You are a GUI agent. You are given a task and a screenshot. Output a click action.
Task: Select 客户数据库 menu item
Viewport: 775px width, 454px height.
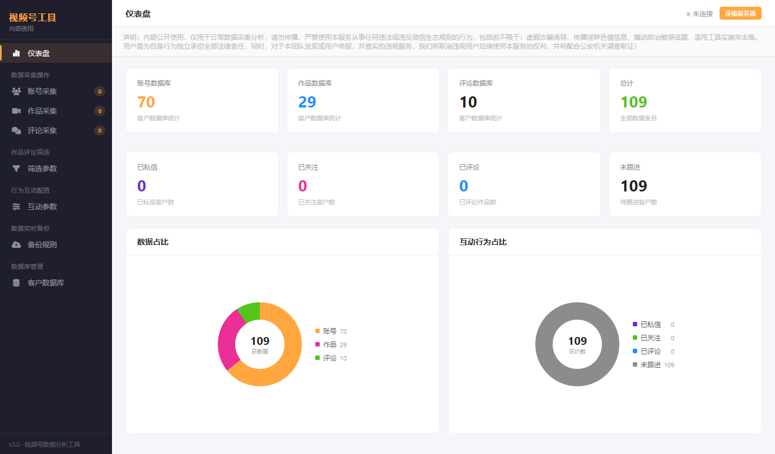pyautogui.click(x=56, y=283)
